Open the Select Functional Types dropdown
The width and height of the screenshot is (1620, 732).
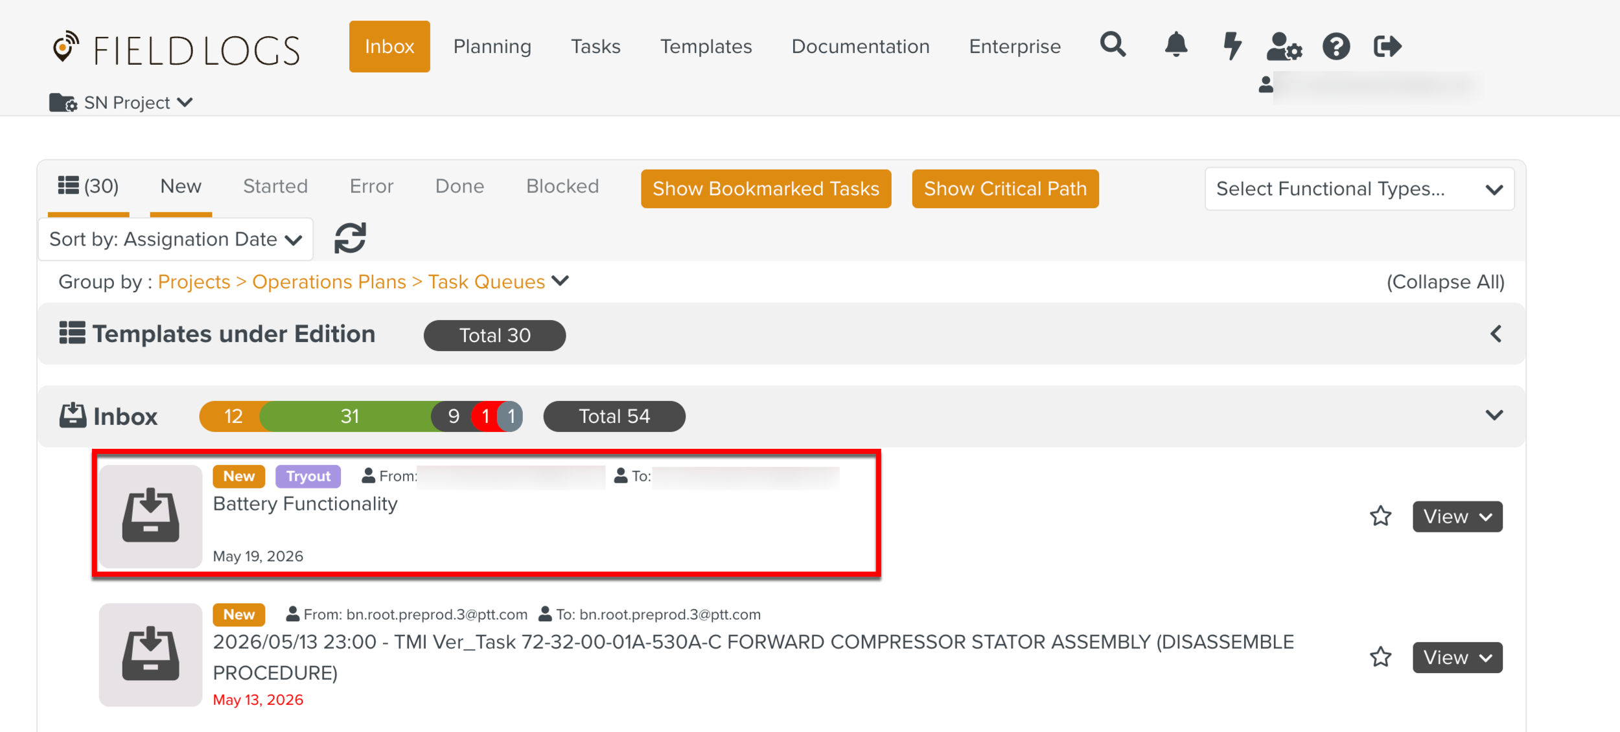1359,189
